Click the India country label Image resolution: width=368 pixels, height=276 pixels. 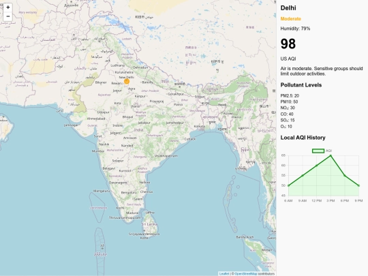(x=138, y=129)
